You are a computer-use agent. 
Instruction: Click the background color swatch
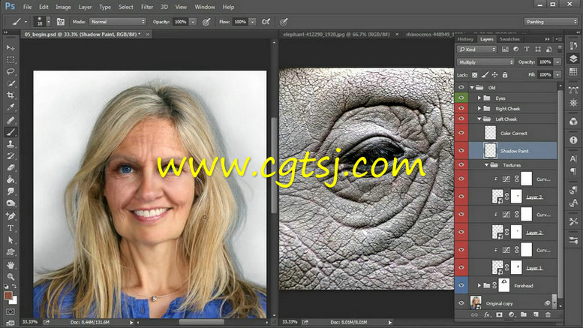[14, 299]
